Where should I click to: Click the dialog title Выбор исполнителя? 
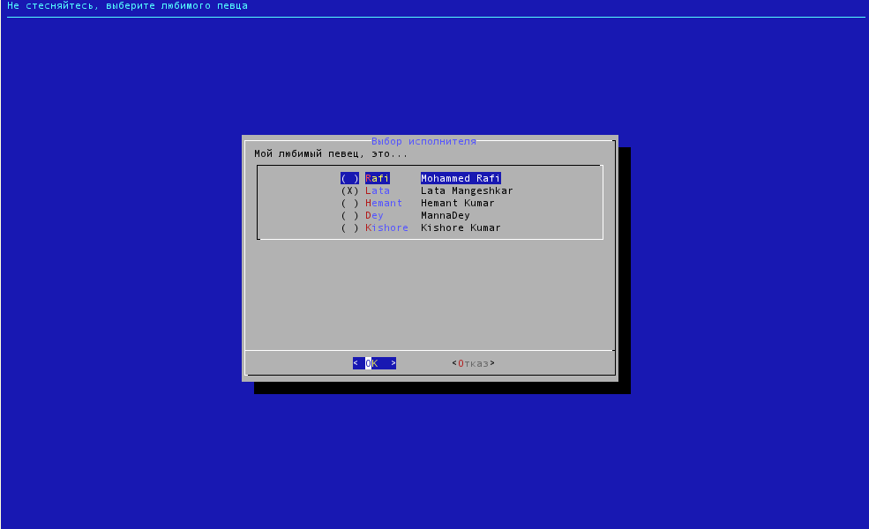pyautogui.click(x=423, y=141)
